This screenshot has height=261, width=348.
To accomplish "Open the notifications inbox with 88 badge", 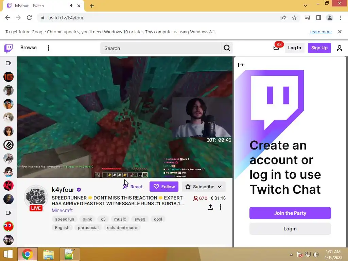I will coord(276,48).
